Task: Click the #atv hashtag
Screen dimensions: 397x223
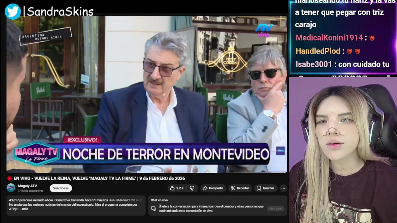Action: [112, 200]
